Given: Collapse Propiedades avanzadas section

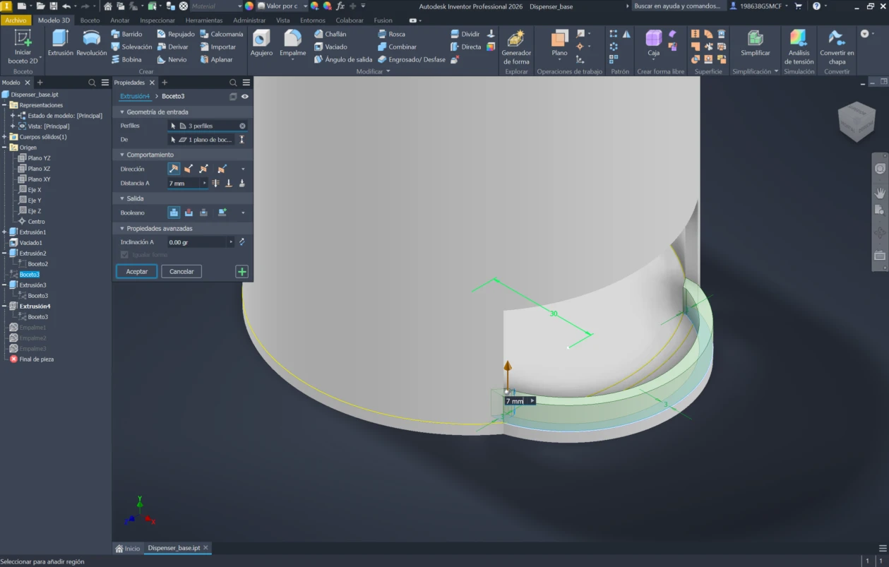Looking at the screenshot, I should coord(122,229).
